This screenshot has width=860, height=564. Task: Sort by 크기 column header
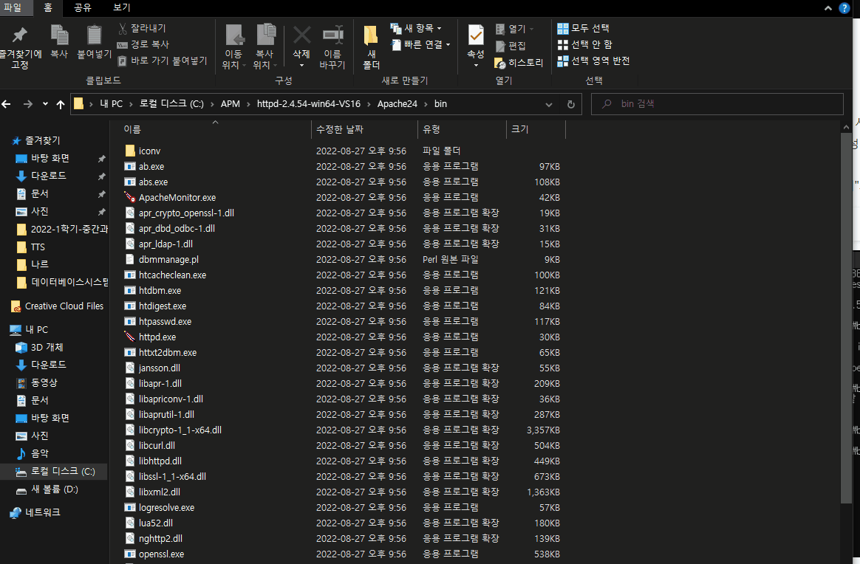click(536, 129)
